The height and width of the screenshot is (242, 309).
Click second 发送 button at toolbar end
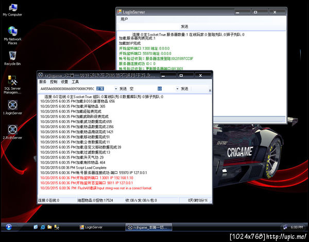click(184, 89)
